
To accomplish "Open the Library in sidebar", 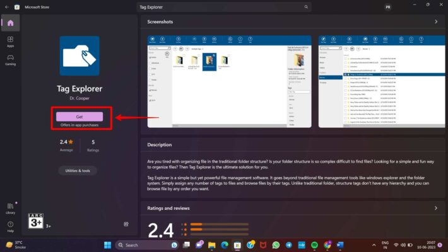I will click(11, 208).
